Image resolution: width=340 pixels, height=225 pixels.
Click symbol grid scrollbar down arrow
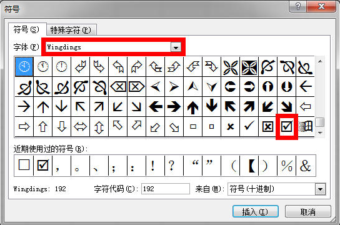320,132
